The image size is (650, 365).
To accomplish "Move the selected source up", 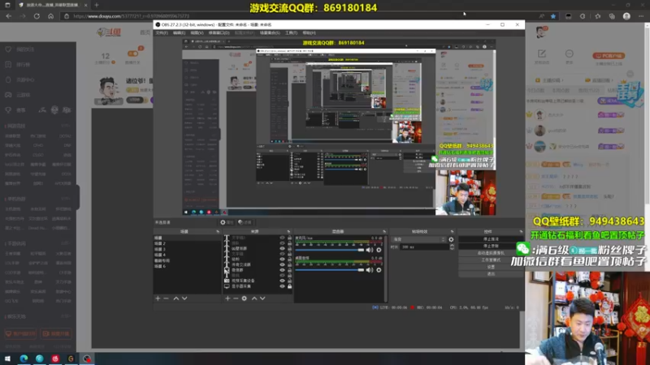I will pos(254,298).
